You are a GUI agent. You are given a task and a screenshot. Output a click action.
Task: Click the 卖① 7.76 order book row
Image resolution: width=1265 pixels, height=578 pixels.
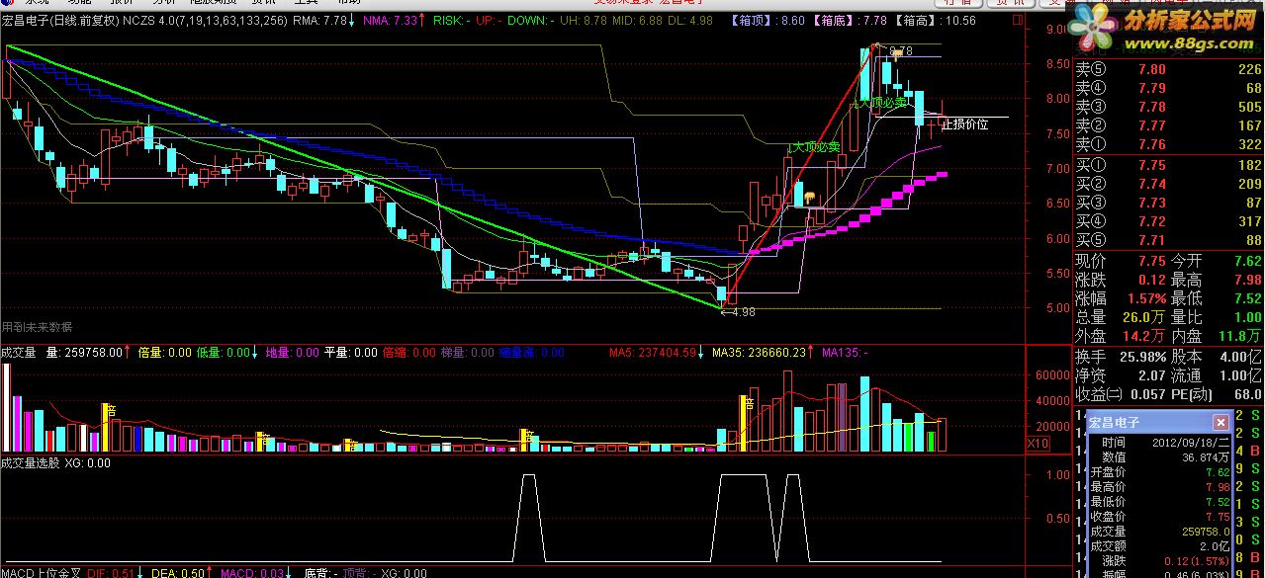tap(1169, 144)
